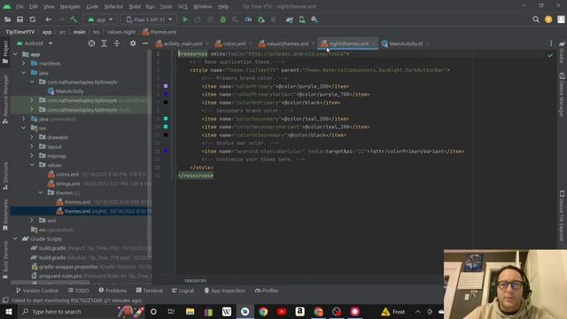Click the green Run app button
This screenshot has height=319, width=567.
pos(185,19)
